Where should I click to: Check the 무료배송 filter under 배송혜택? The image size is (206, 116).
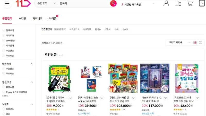point(8,73)
